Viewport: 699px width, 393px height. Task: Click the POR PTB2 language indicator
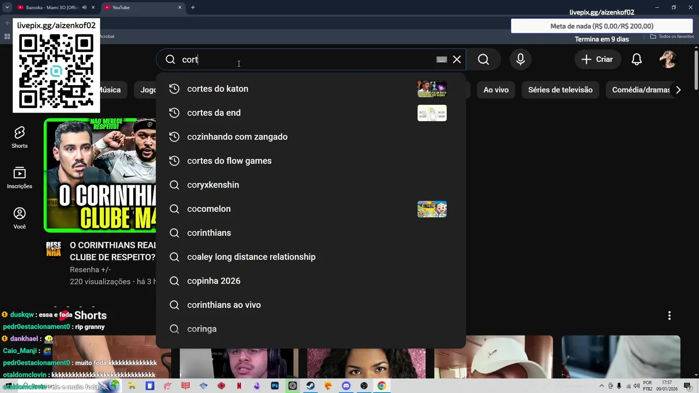[x=648, y=386]
